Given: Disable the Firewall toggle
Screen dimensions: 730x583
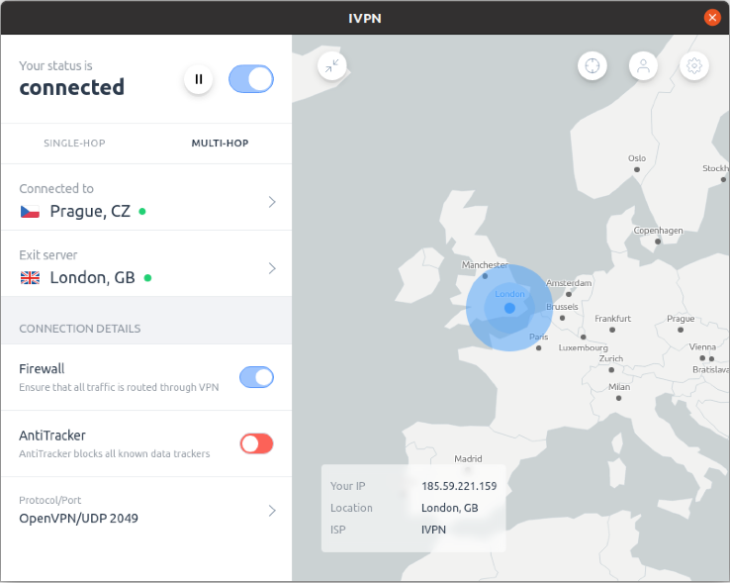Looking at the screenshot, I should click(256, 377).
